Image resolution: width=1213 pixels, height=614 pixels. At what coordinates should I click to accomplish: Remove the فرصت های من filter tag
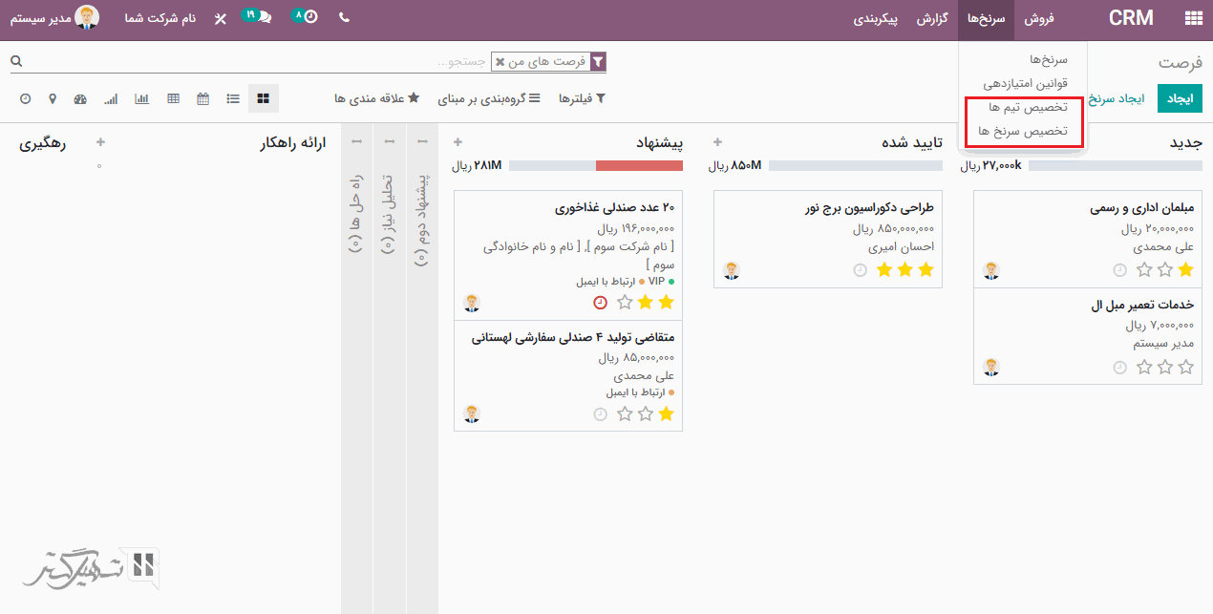[500, 61]
